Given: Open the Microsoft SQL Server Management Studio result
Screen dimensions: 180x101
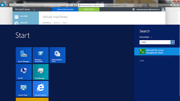Looking at the screenshot, I should (x=157, y=51).
